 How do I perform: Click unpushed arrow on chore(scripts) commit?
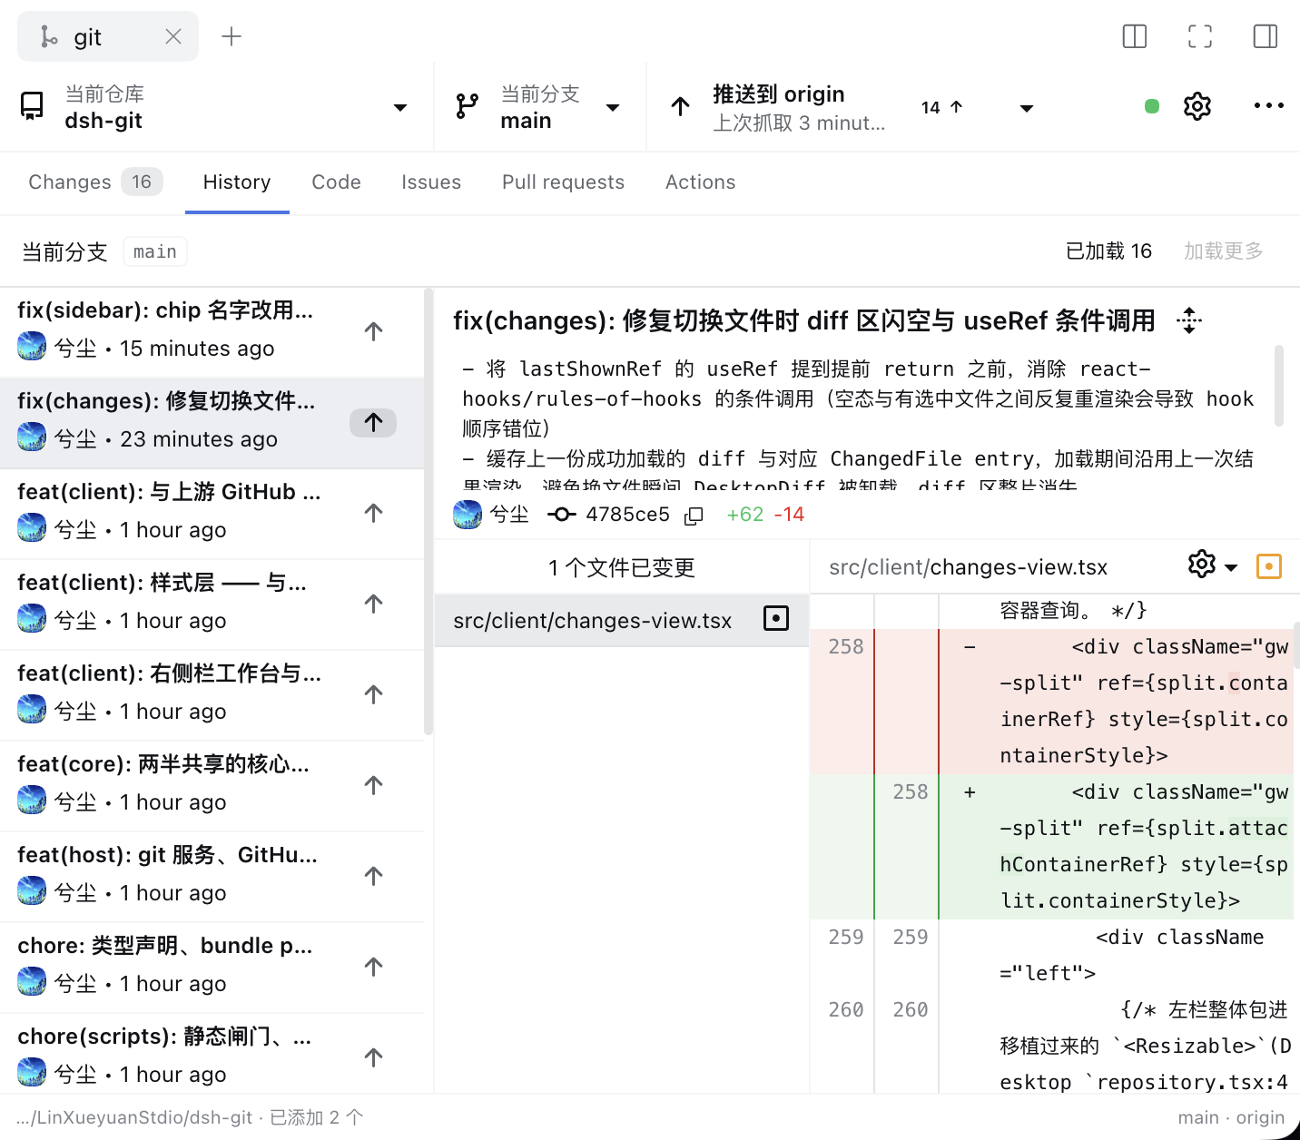[373, 1057]
